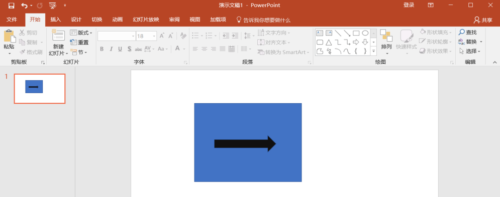Click the font color A button
Image resolution: width=500 pixels, height=197 pixels.
tap(177, 49)
